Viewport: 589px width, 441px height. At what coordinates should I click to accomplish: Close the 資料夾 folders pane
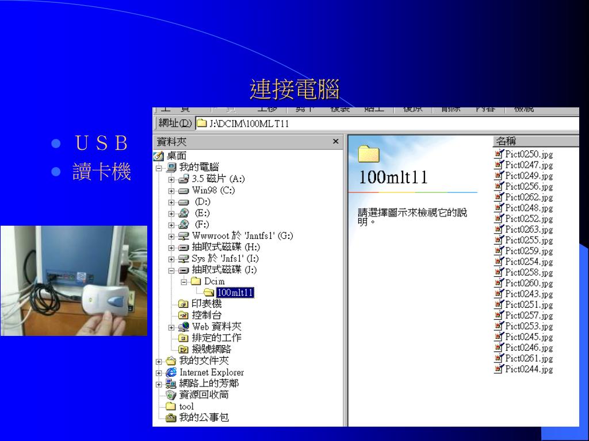coord(335,141)
